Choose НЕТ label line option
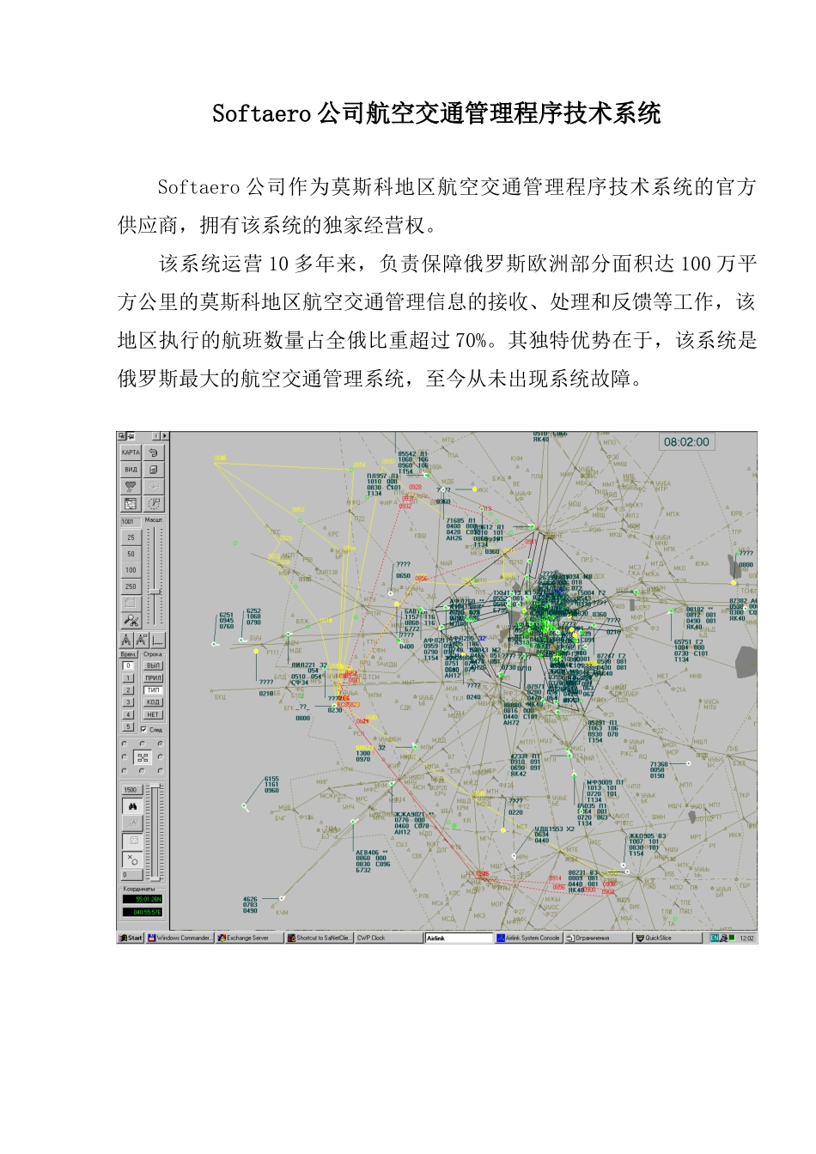The width and height of the screenshot is (816, 1154). pyautogui.click(x=153, y=714)
